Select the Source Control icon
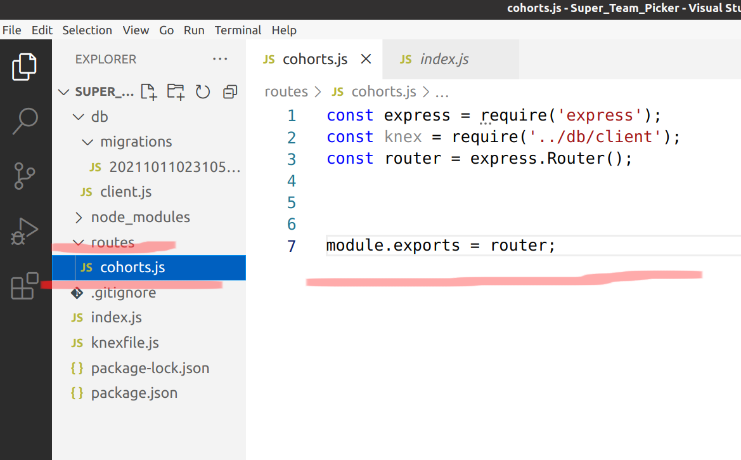This screenshot has height=460, width=741. [x=25, y=176]
